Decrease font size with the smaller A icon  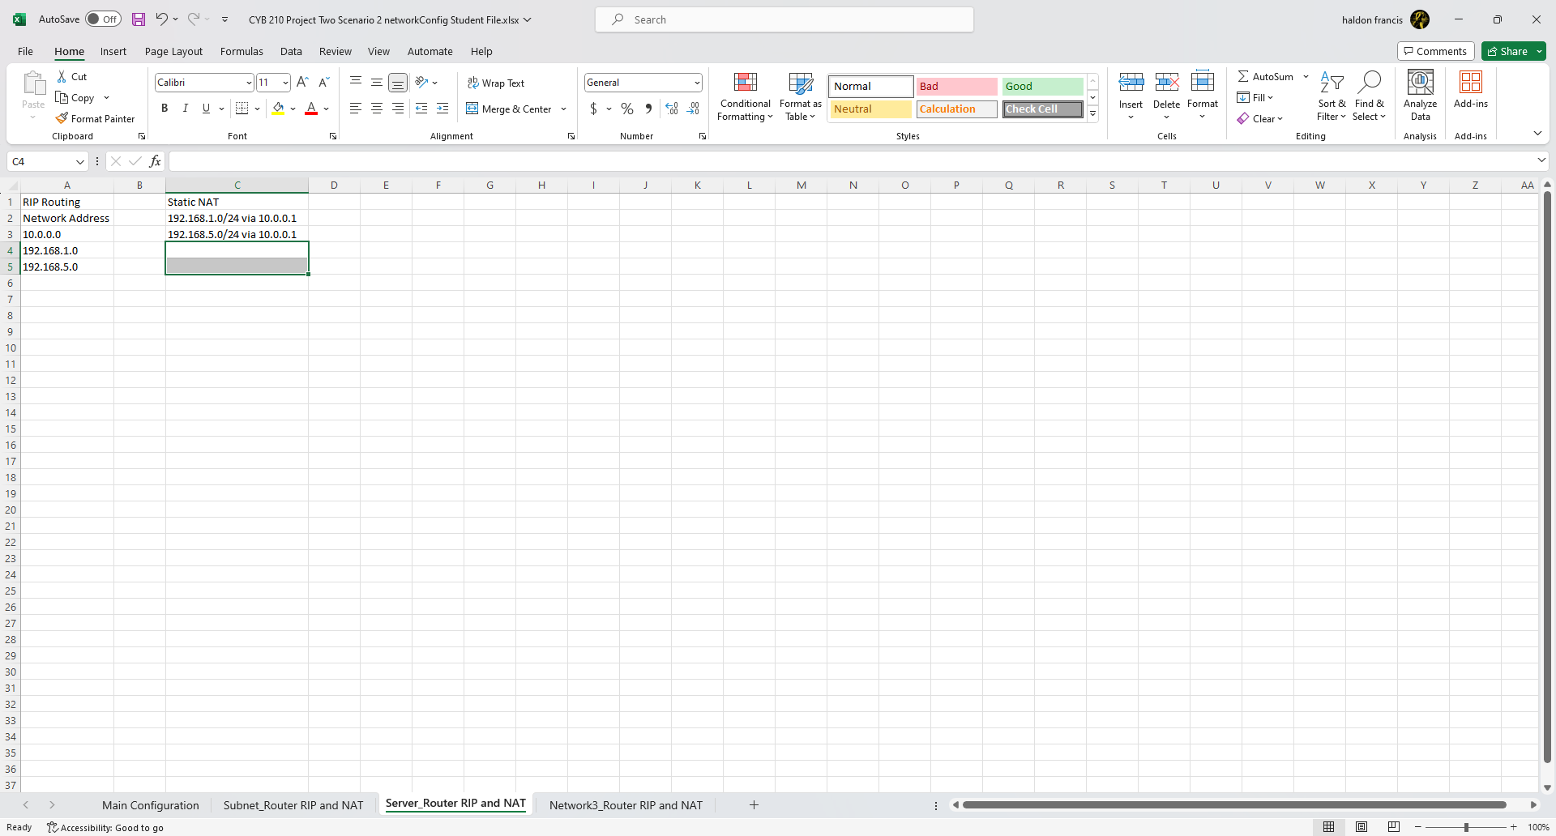point(323,82)
